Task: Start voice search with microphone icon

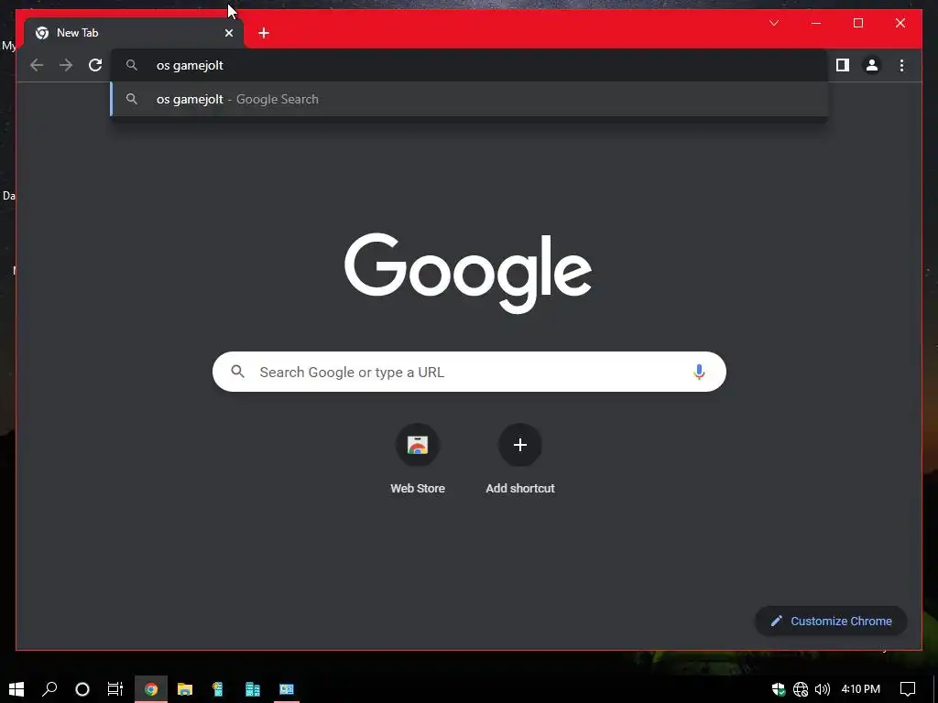Action: [x=699, y=372]
